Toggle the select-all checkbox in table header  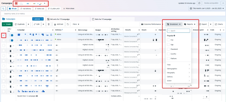coord(4,30)
